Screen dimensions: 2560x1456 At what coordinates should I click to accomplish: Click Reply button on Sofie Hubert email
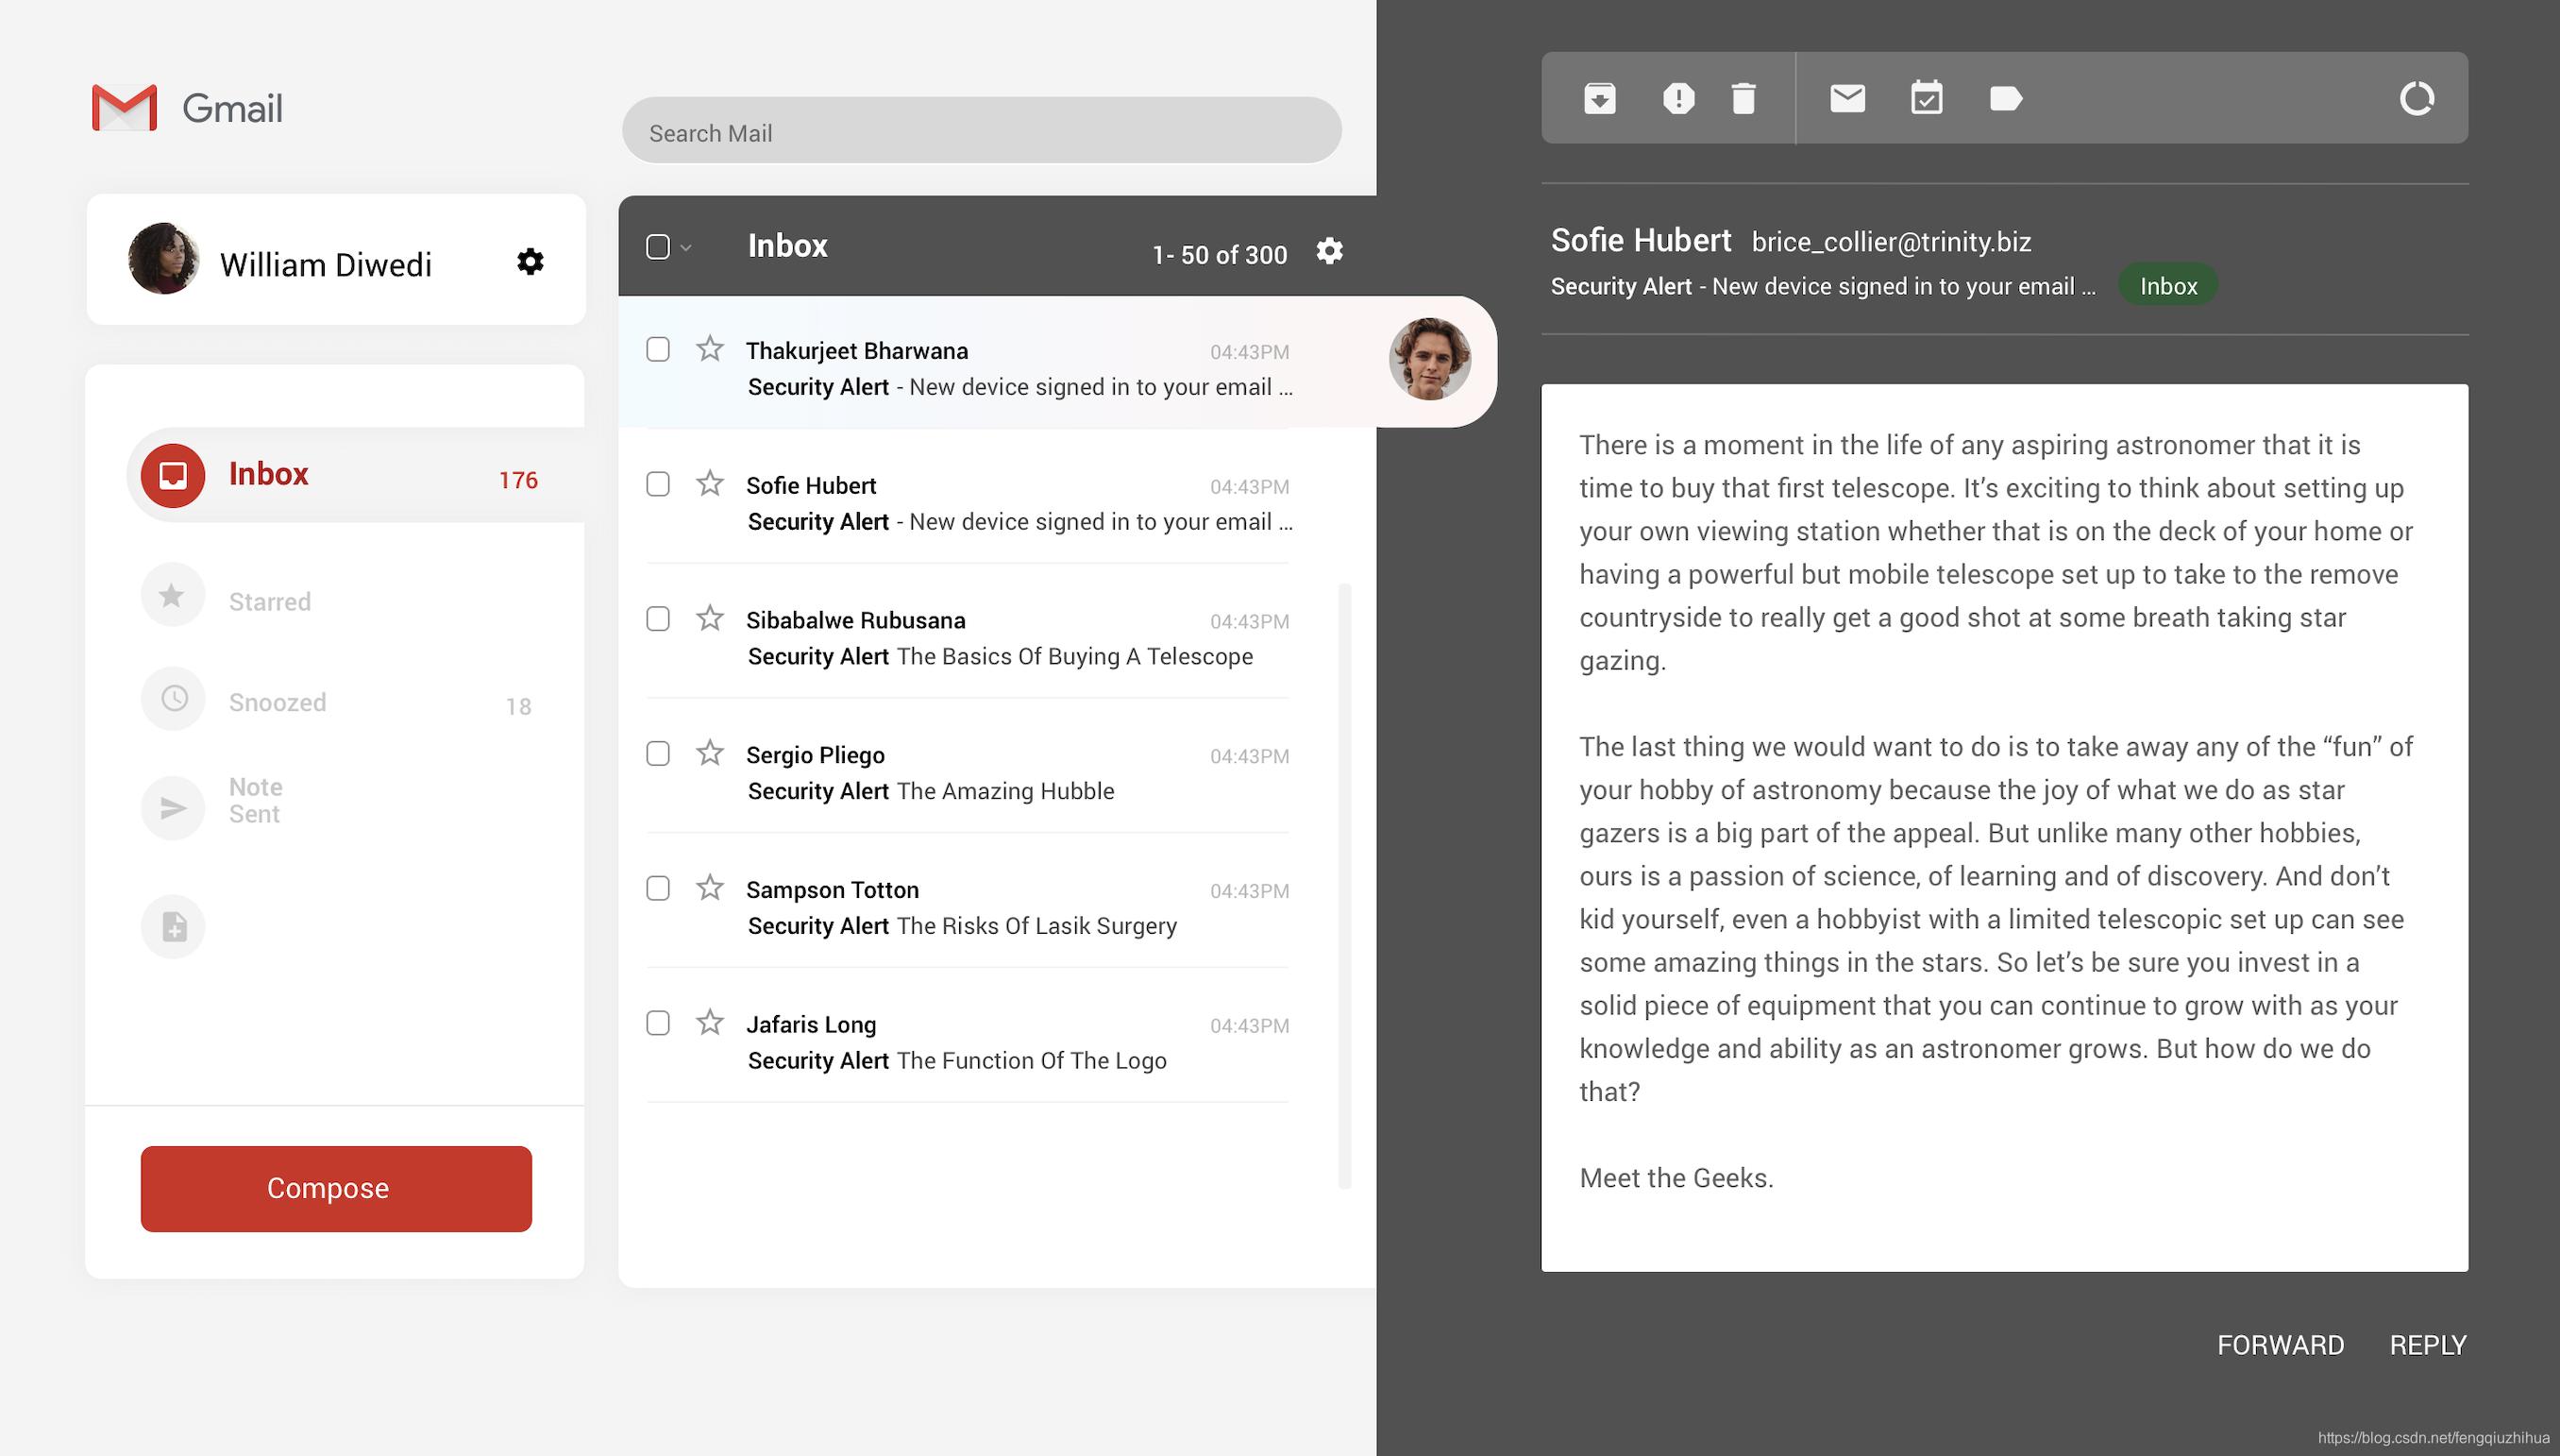pos(2428,1344)
